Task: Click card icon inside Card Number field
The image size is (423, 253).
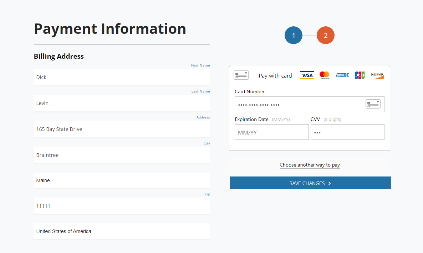Action: pyautogui.click(x=373, y=104)
